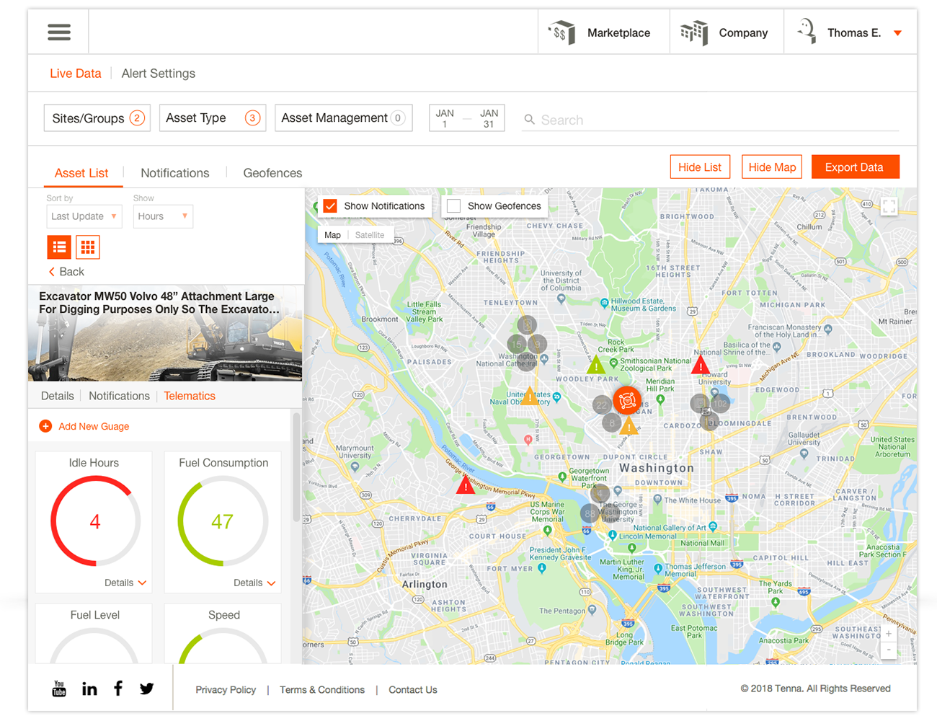The height and width of the screenshot is (721, 937).
Task: Open the Hours show dropdown
Action: (x=163, y=216)
